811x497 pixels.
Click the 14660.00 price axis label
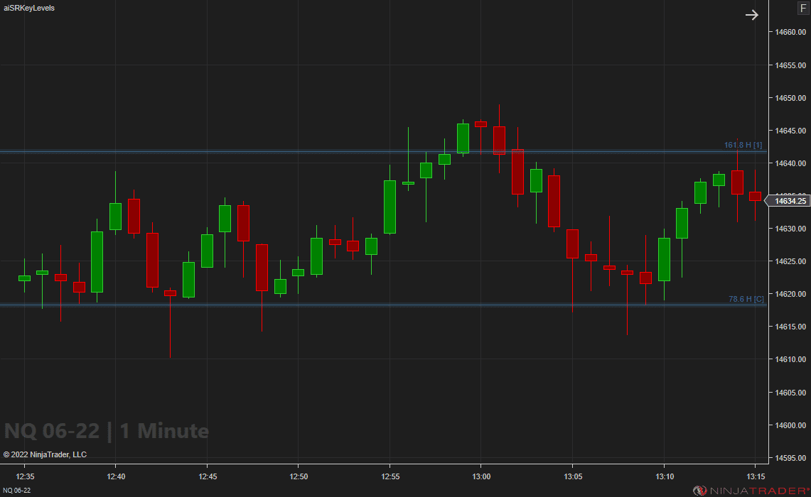[x=790, y=32]
